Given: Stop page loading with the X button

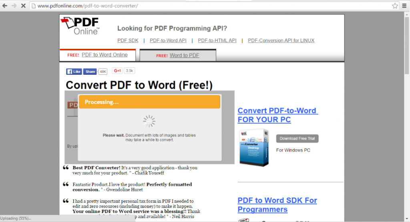Looking at the screenshot, I should pos(23,6).
